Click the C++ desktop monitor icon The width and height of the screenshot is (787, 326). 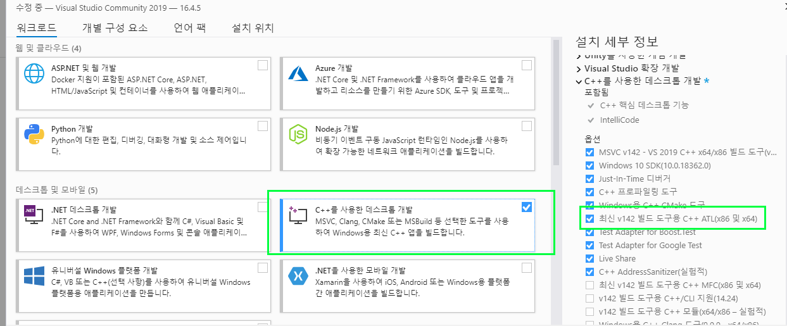point(298,215)
